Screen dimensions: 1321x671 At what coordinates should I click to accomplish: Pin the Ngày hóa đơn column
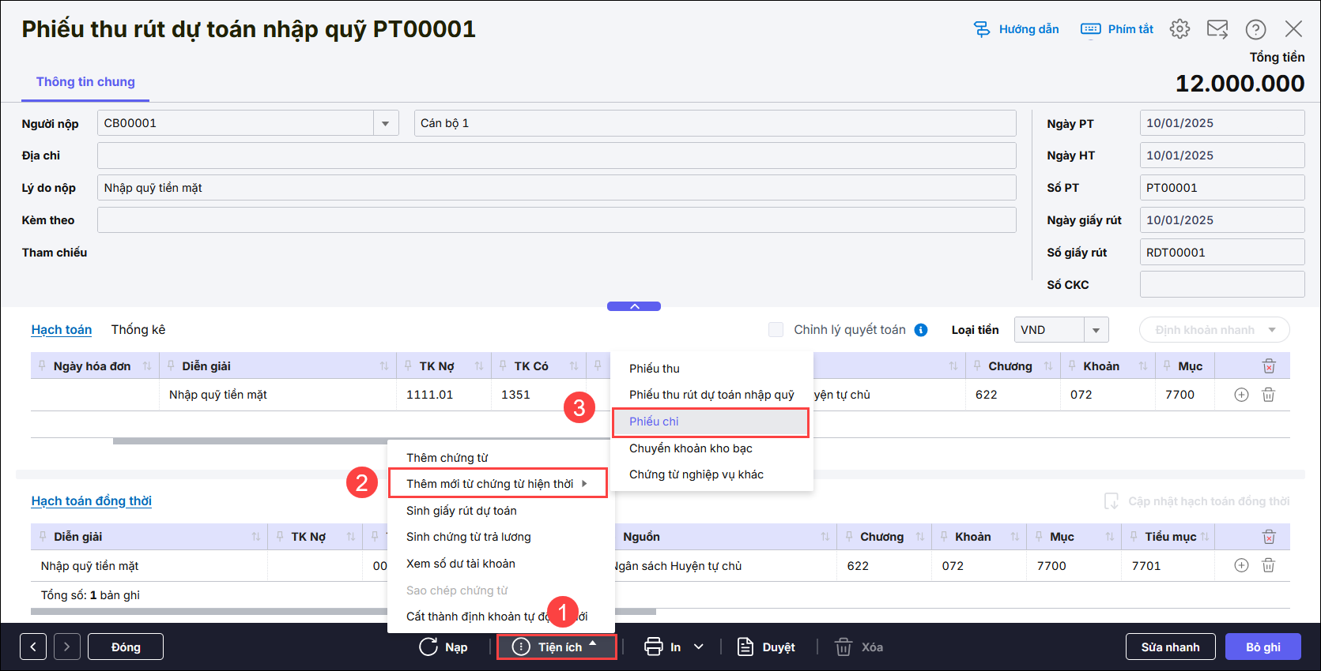point(43,365)
